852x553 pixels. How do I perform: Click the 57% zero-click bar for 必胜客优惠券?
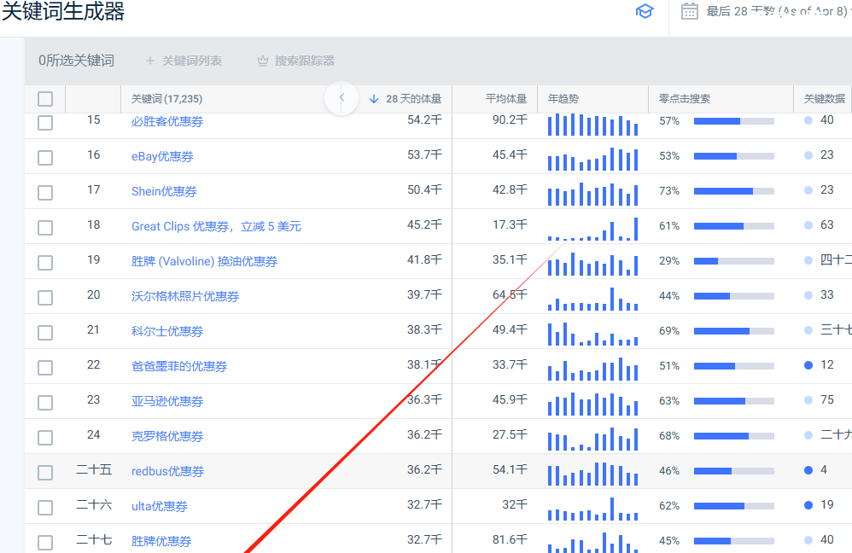tap(734, 121)
